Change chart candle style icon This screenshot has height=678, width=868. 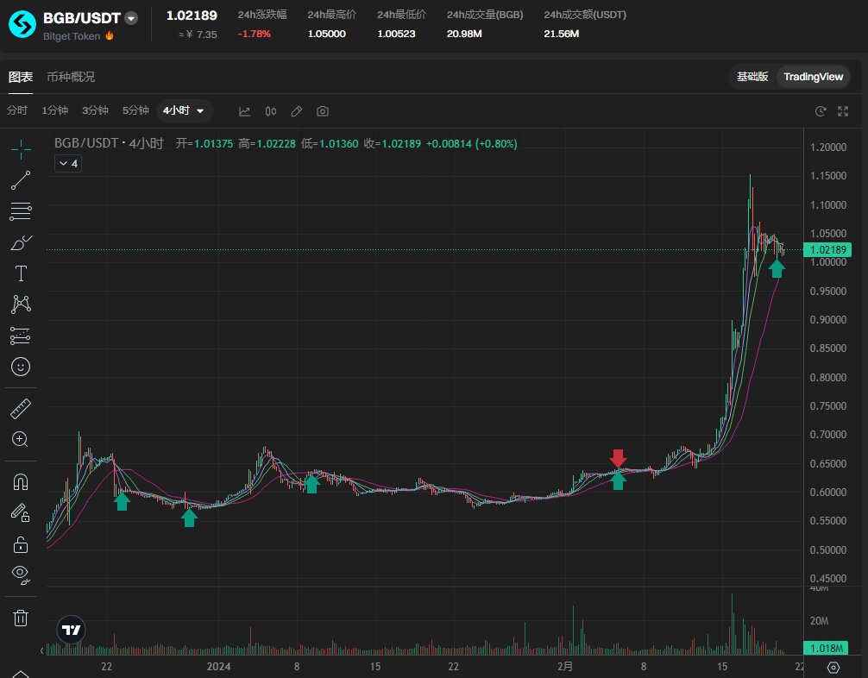[271, 111]
